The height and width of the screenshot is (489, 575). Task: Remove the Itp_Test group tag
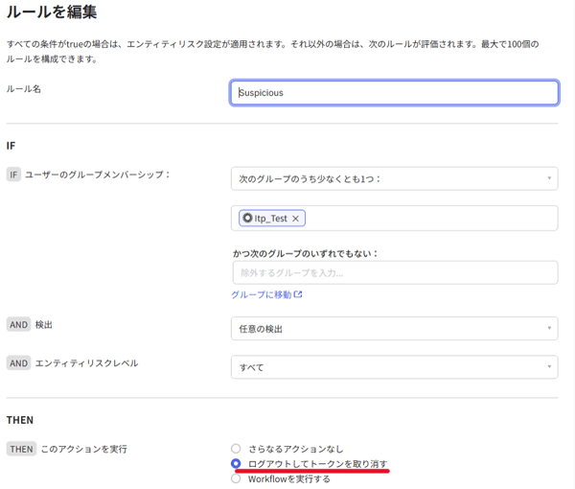pos(295,219)
